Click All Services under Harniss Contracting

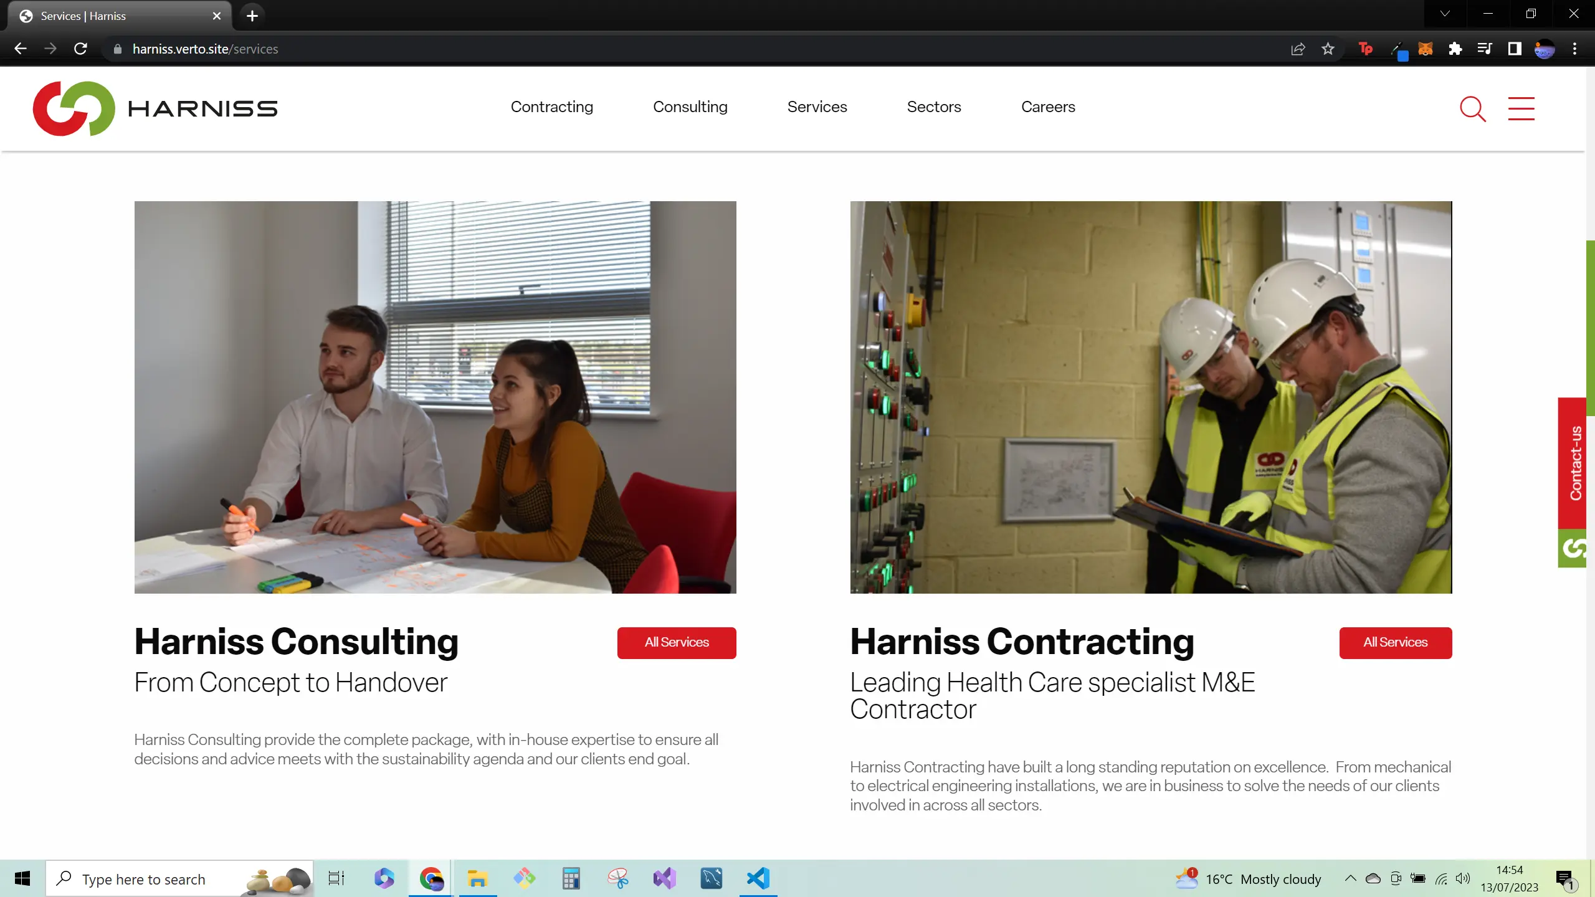tap(1396, 642)
